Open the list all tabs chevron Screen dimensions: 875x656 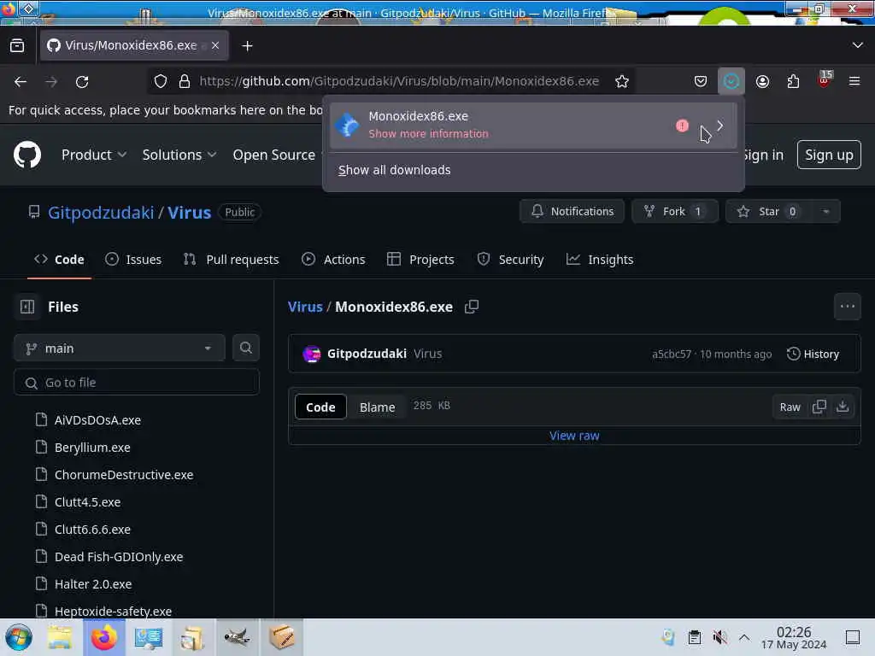pos(858,45)
